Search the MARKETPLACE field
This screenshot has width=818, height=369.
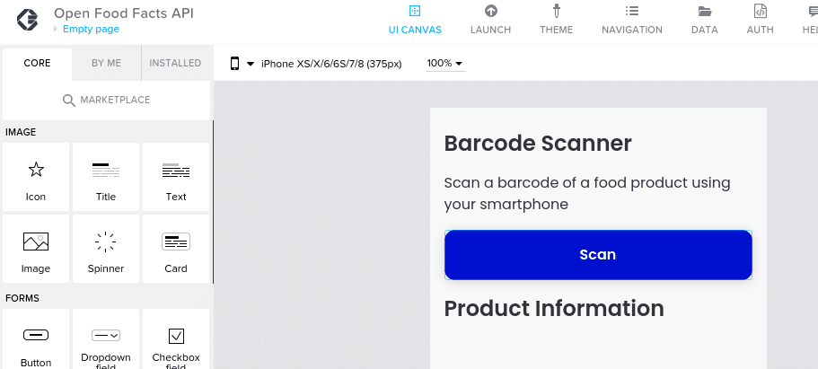[107, 100]
